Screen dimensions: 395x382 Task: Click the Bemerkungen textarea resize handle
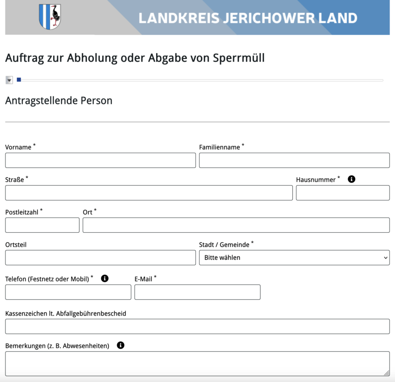point(387,373)
